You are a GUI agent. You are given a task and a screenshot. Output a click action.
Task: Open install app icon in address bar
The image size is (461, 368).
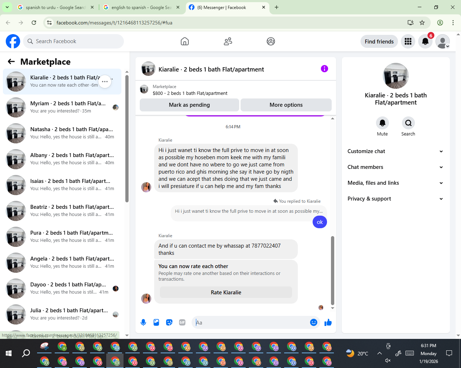pyautogui.click(x=410, y=23)
